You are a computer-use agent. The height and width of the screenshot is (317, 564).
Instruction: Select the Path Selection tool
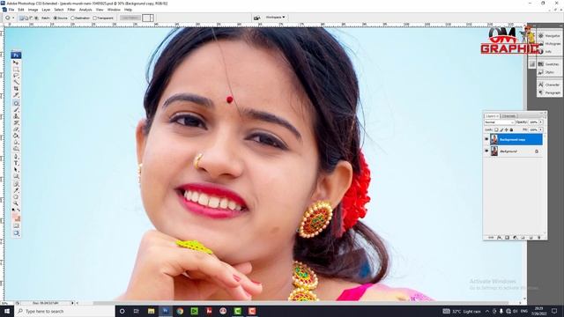coord(16,170)
